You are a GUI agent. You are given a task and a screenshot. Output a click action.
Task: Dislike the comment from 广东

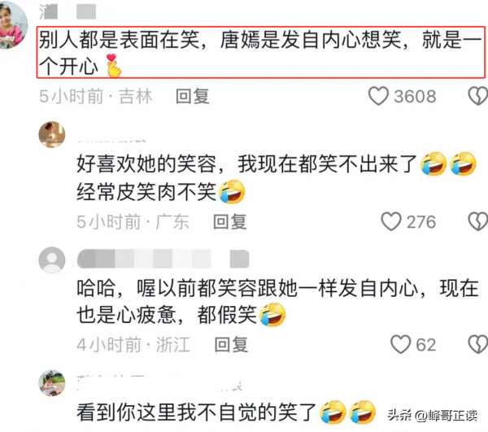478,221
